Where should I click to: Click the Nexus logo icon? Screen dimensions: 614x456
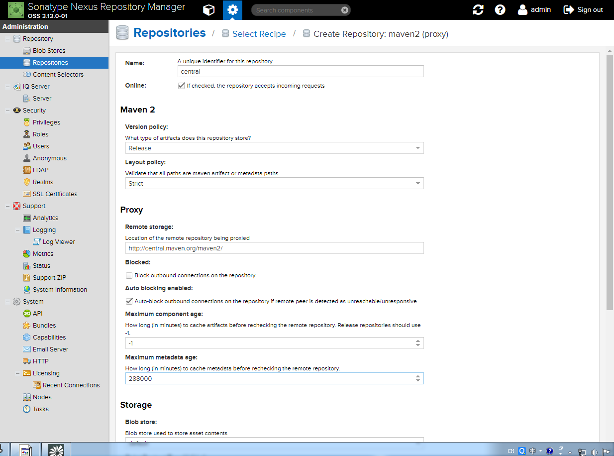[x=16, y=10]
